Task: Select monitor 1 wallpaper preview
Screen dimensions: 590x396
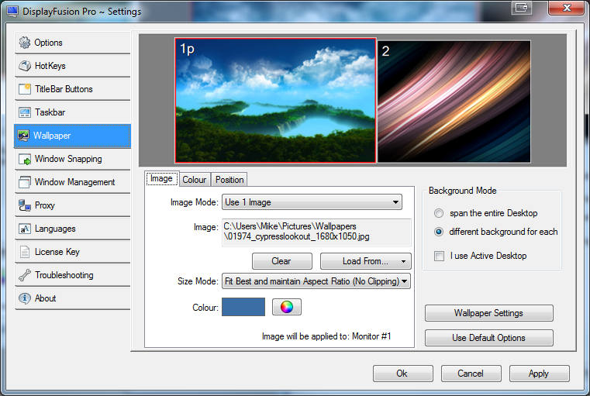Action: coord(275,101)
